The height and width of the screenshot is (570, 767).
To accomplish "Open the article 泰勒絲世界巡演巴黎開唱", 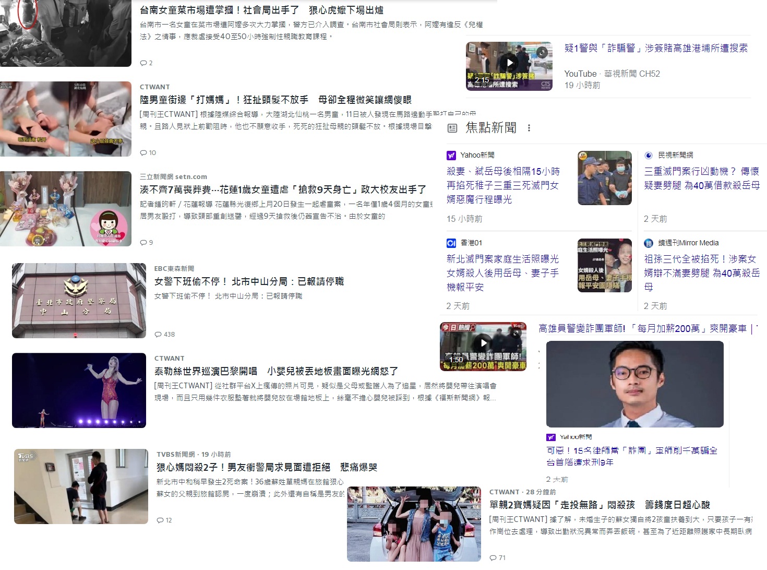I will (276, 371).
